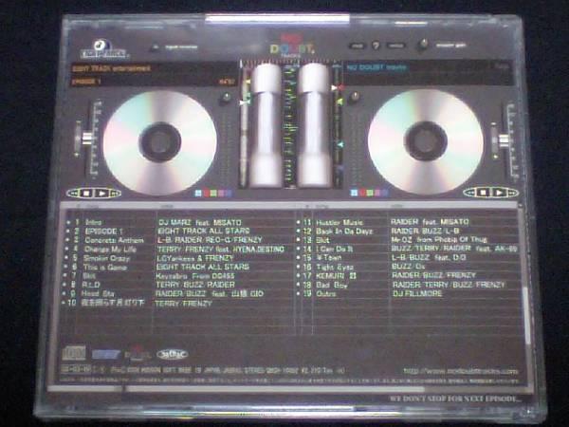Select track 18 Bad Boy
The width and height of the screenshot is (569, 427).
point(332,285)
